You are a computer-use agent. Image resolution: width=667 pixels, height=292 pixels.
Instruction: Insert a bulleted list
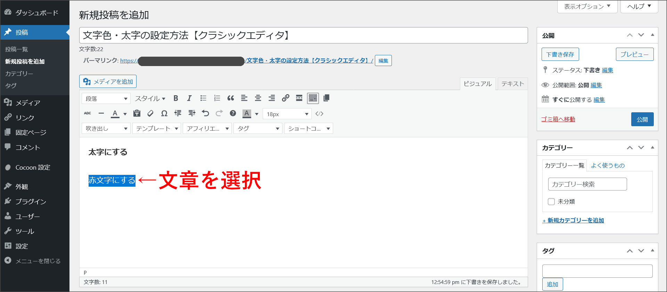click(203, 98)
